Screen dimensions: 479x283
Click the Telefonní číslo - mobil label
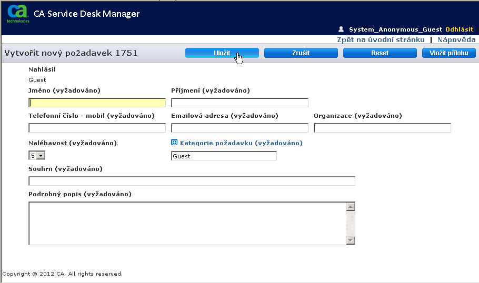92,116
